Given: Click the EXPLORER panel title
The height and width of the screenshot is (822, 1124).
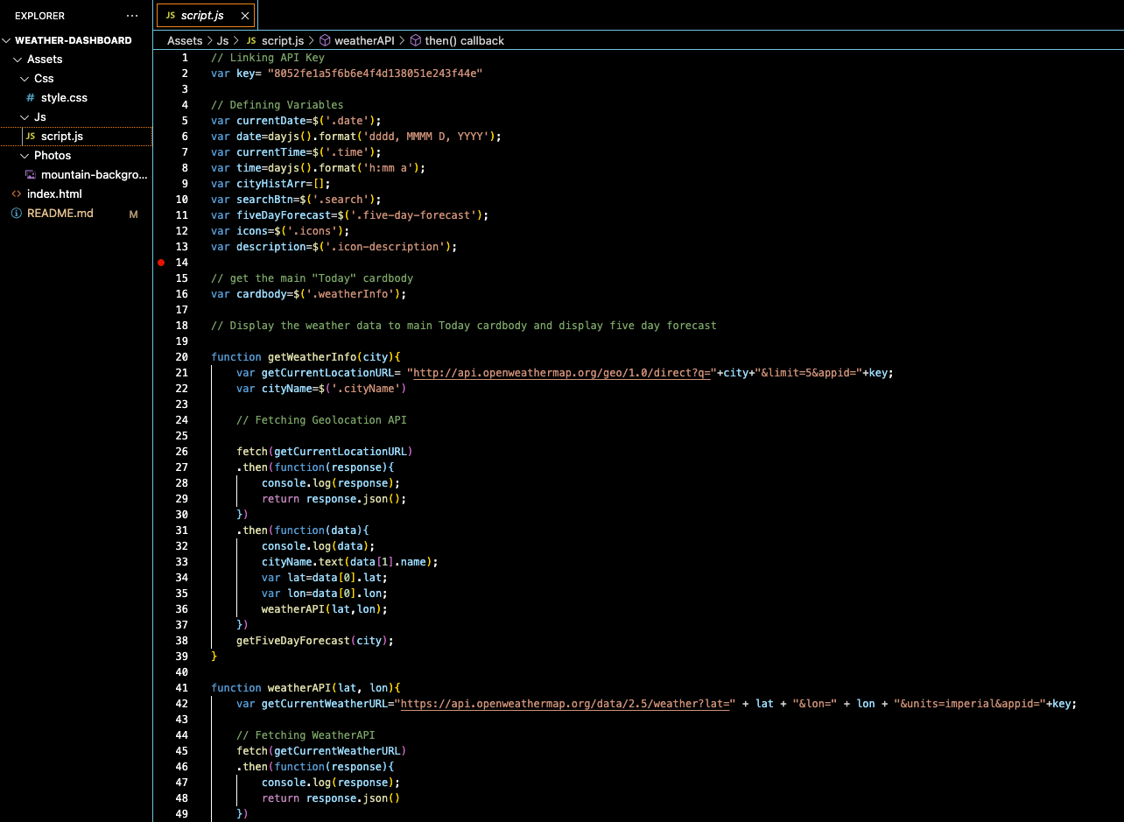Looking at the screenshot, I should point(39,16).
